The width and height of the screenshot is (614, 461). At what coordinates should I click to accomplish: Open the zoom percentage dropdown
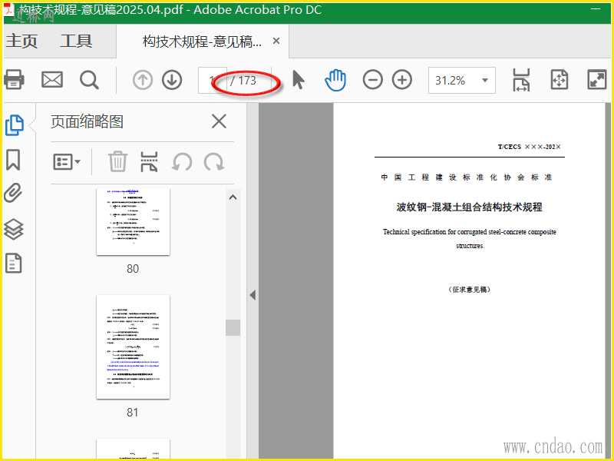[x=485, y=81]
